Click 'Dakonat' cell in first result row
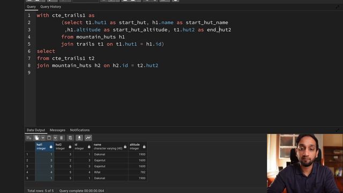The height and width of the screenshot is (193, 343). [x=110, y=154]
